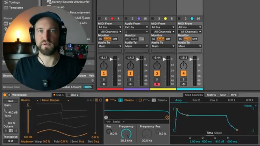Click filter node 2 on display
The height and width of the screenshot is (146, 260).
click(x=106, y=117)
